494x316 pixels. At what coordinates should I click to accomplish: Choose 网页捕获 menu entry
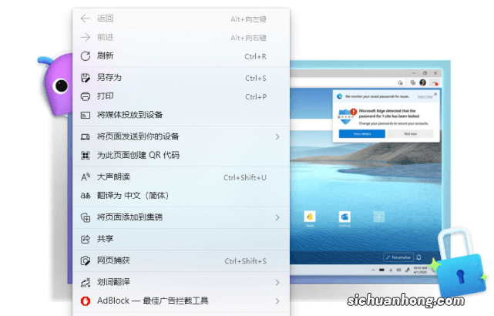click(x=181, y=261)
